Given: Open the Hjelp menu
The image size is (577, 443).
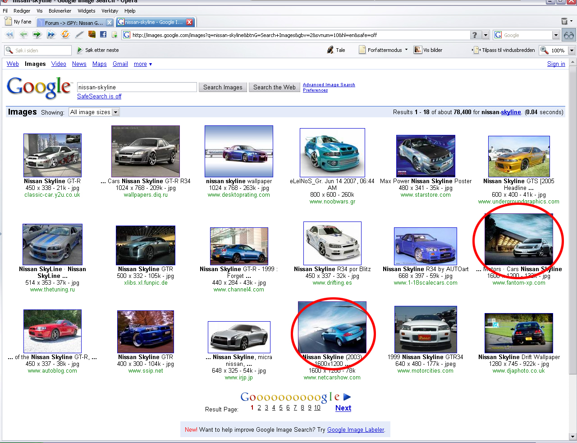Looking at the screenshot, I should click(130, 11).
